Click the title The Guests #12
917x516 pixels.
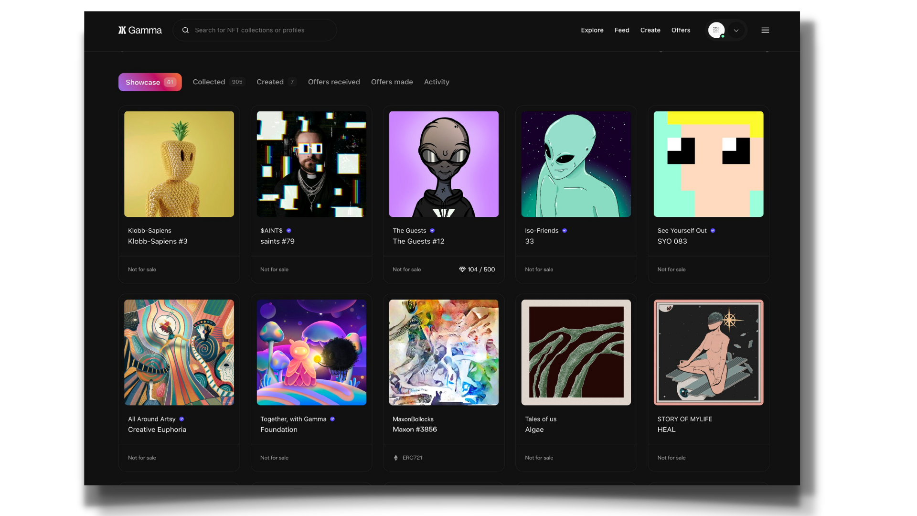418,241
